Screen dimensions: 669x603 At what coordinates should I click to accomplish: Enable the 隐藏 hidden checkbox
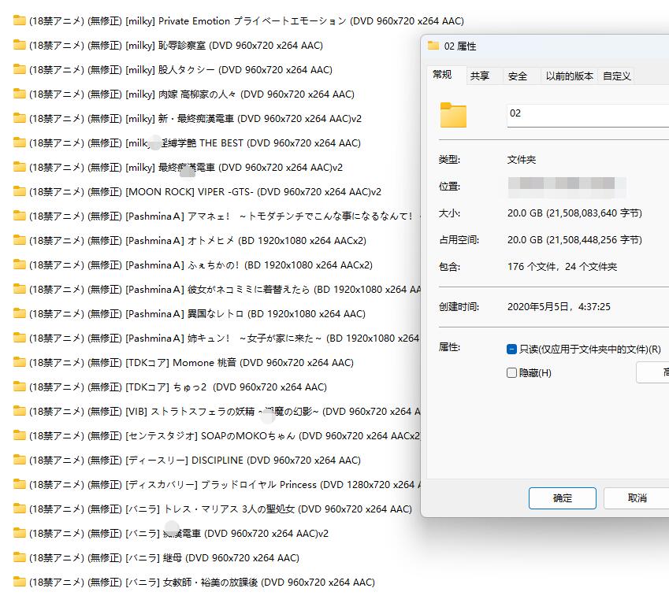[512, 373]
